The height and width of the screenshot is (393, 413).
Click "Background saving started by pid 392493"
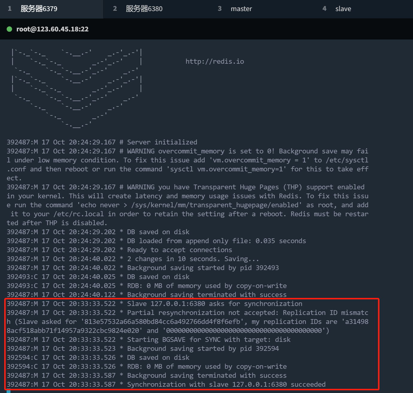click(x=203, y=268)
